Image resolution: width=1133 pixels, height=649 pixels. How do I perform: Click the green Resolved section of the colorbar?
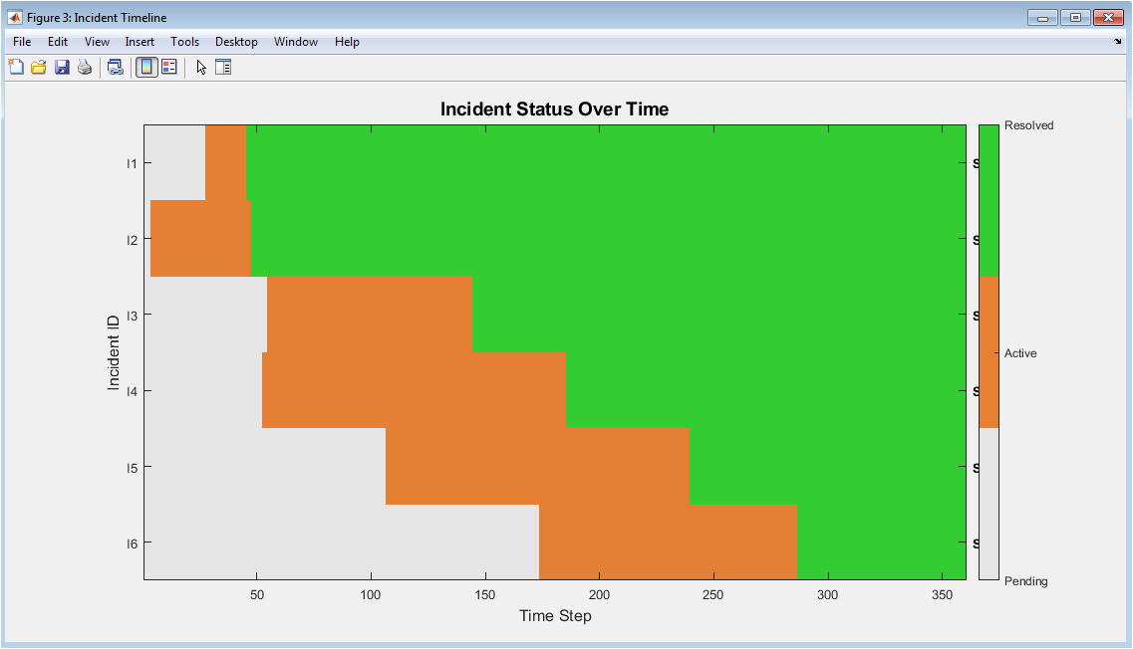(989, 199)
